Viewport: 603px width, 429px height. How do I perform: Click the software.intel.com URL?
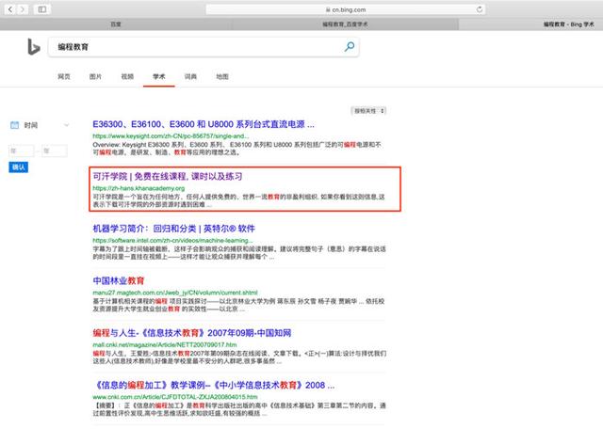pos(172,241)
